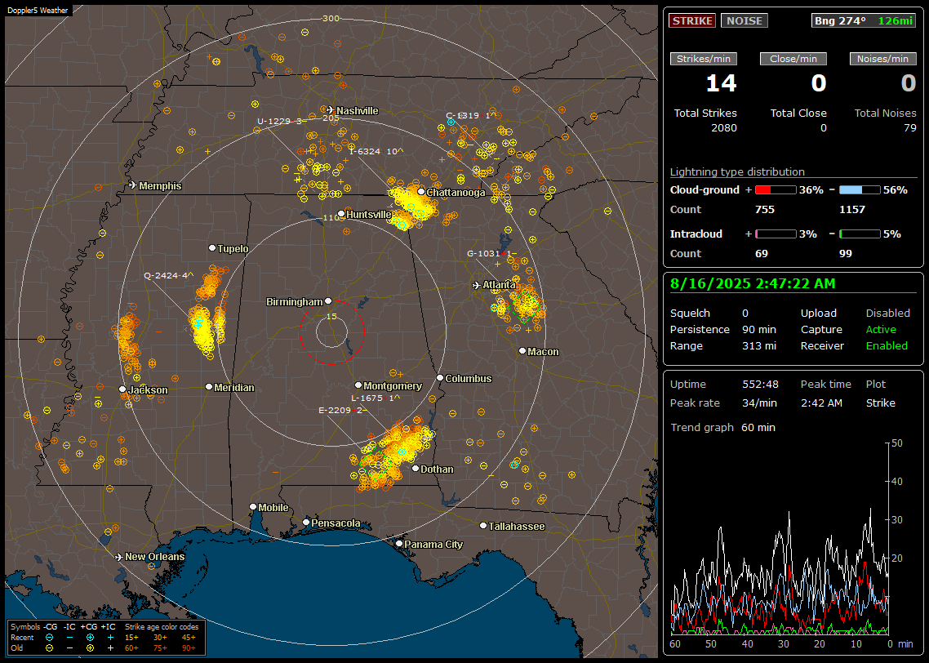Click the NOISE indicator button
The image size is (929, 663).
pyautogui.click(x=745, y=20)
